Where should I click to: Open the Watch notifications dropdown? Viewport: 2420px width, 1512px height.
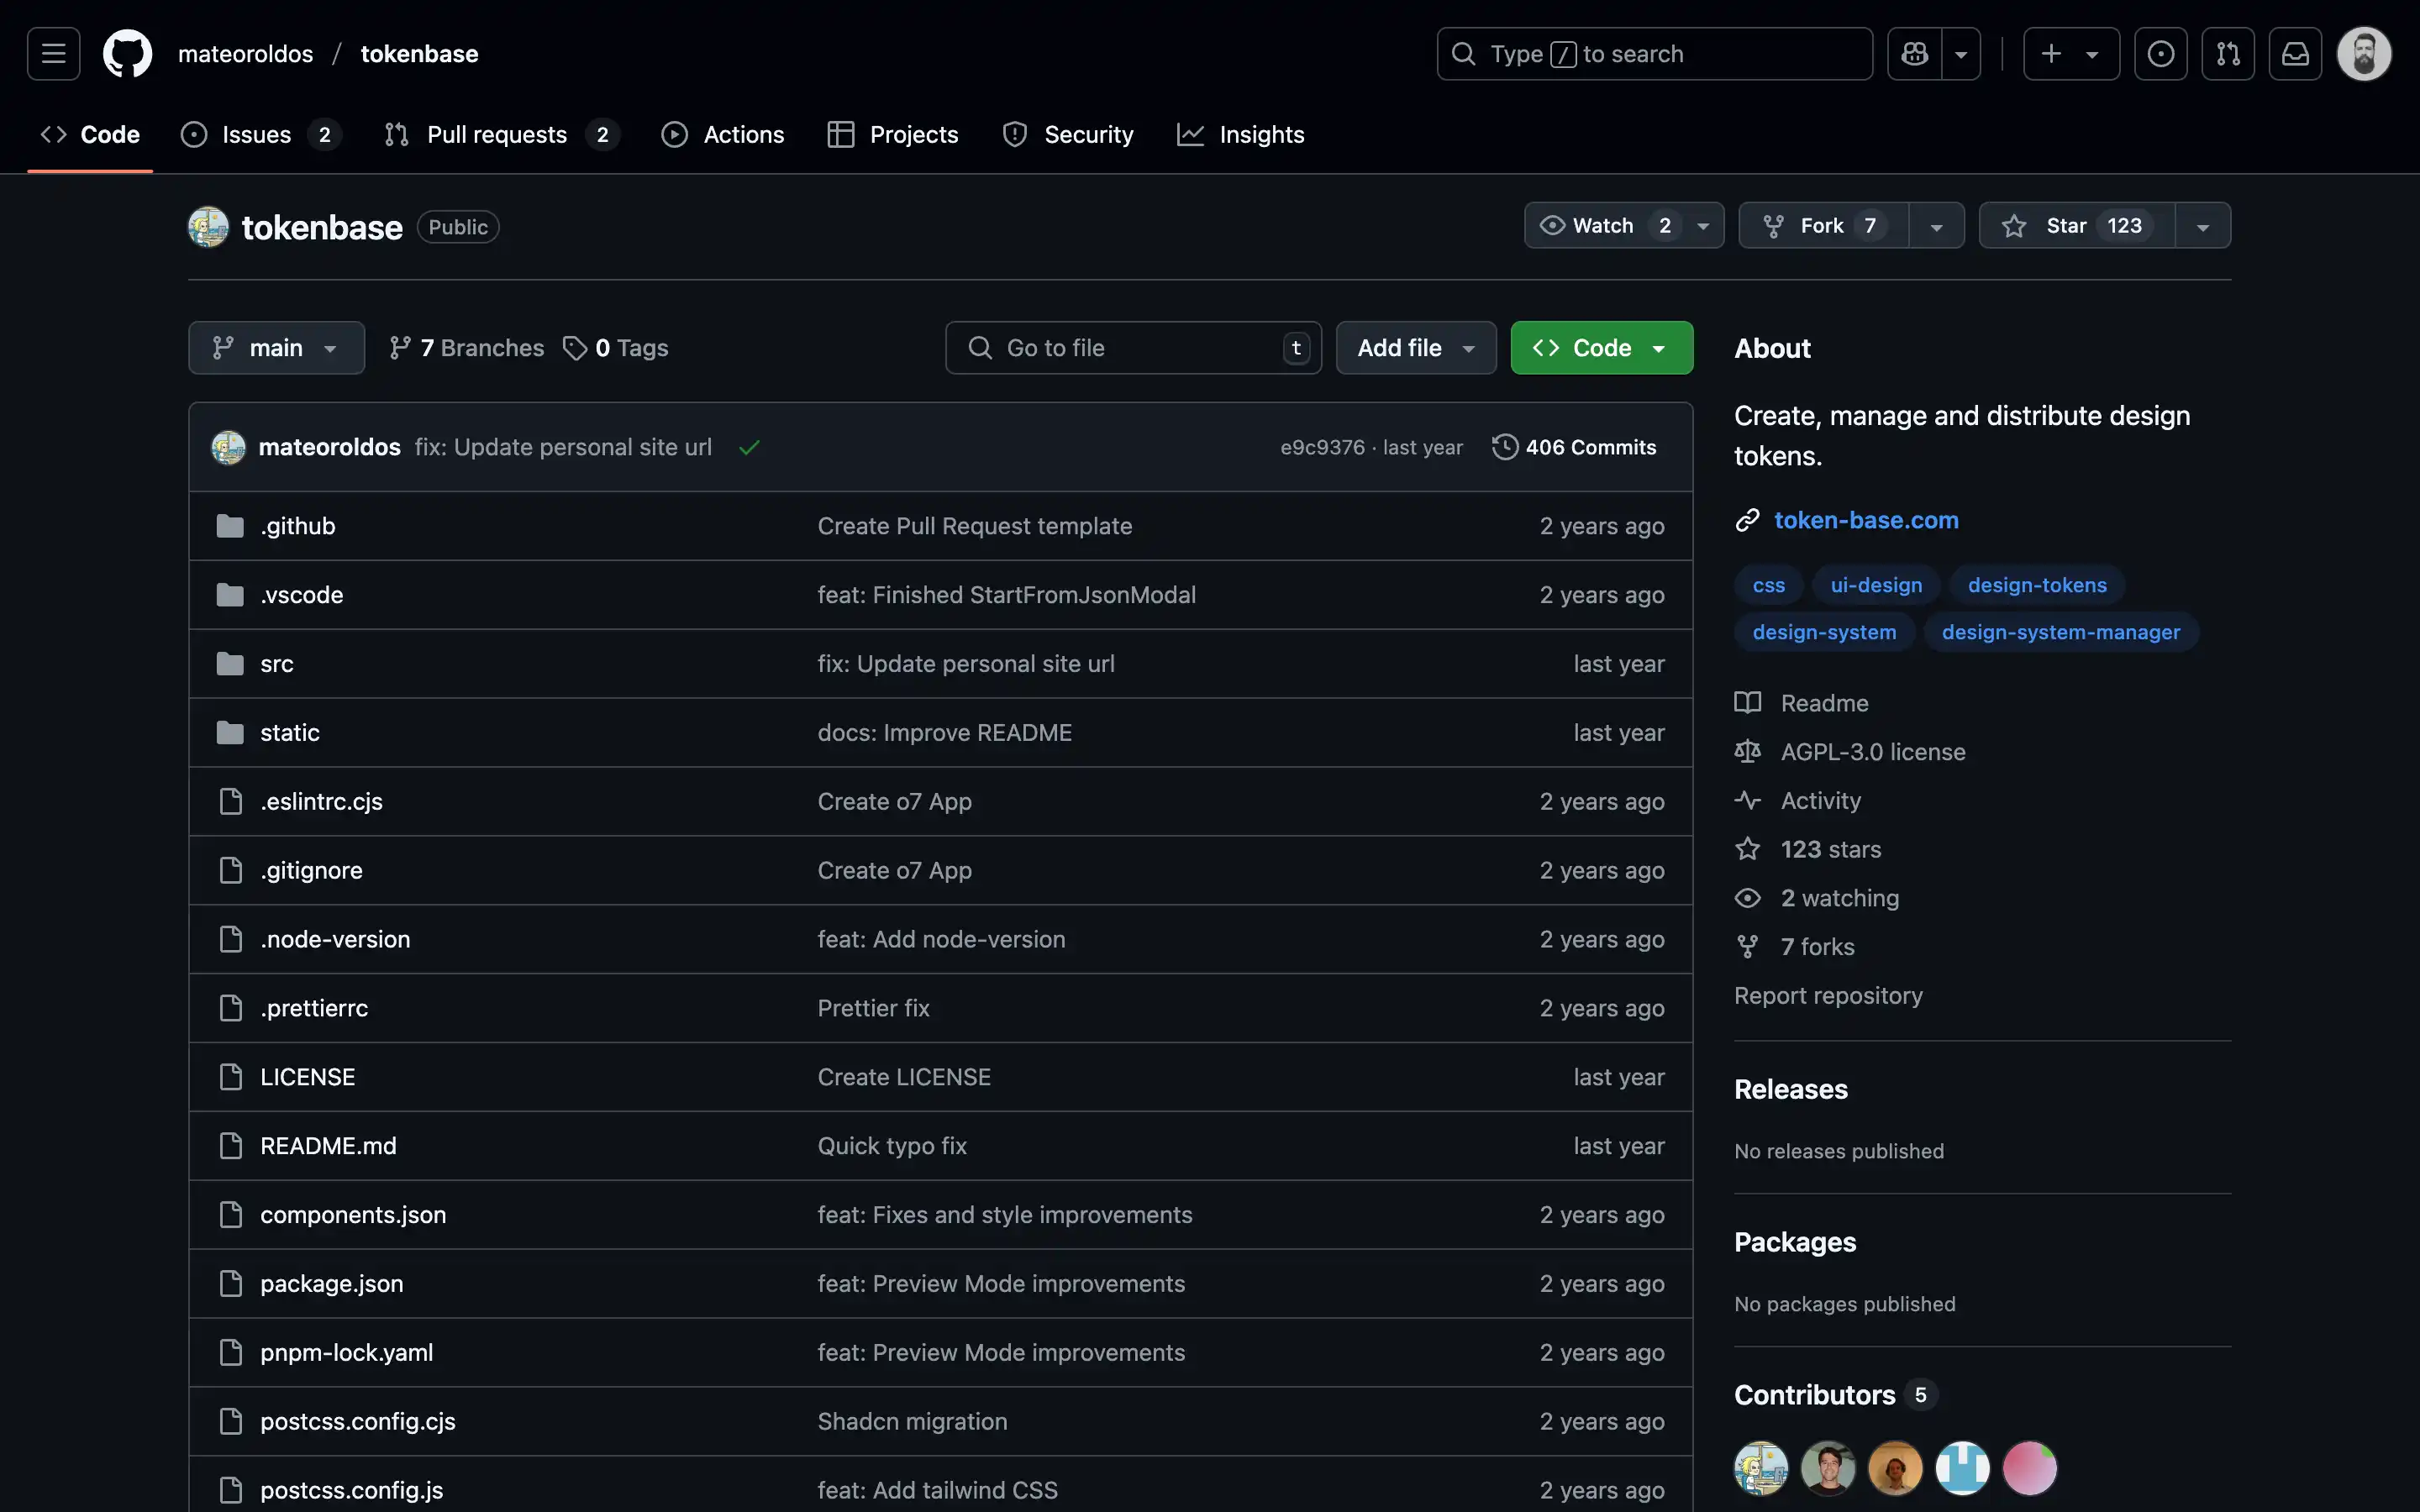click(x=1624, y=226)
